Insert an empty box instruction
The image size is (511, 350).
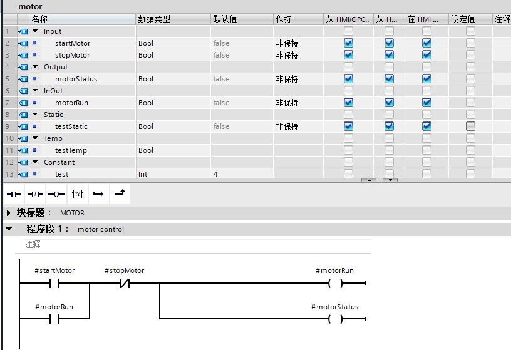(78, 194)
